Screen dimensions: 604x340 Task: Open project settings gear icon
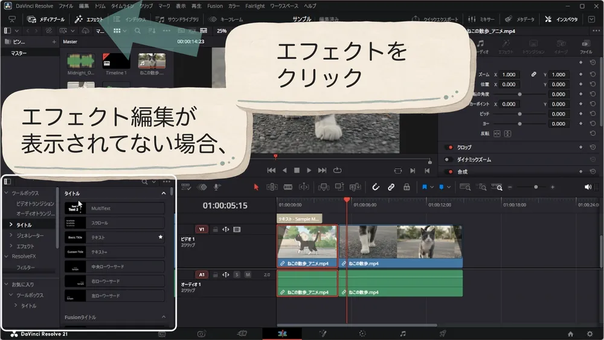(x=590, y=334)
